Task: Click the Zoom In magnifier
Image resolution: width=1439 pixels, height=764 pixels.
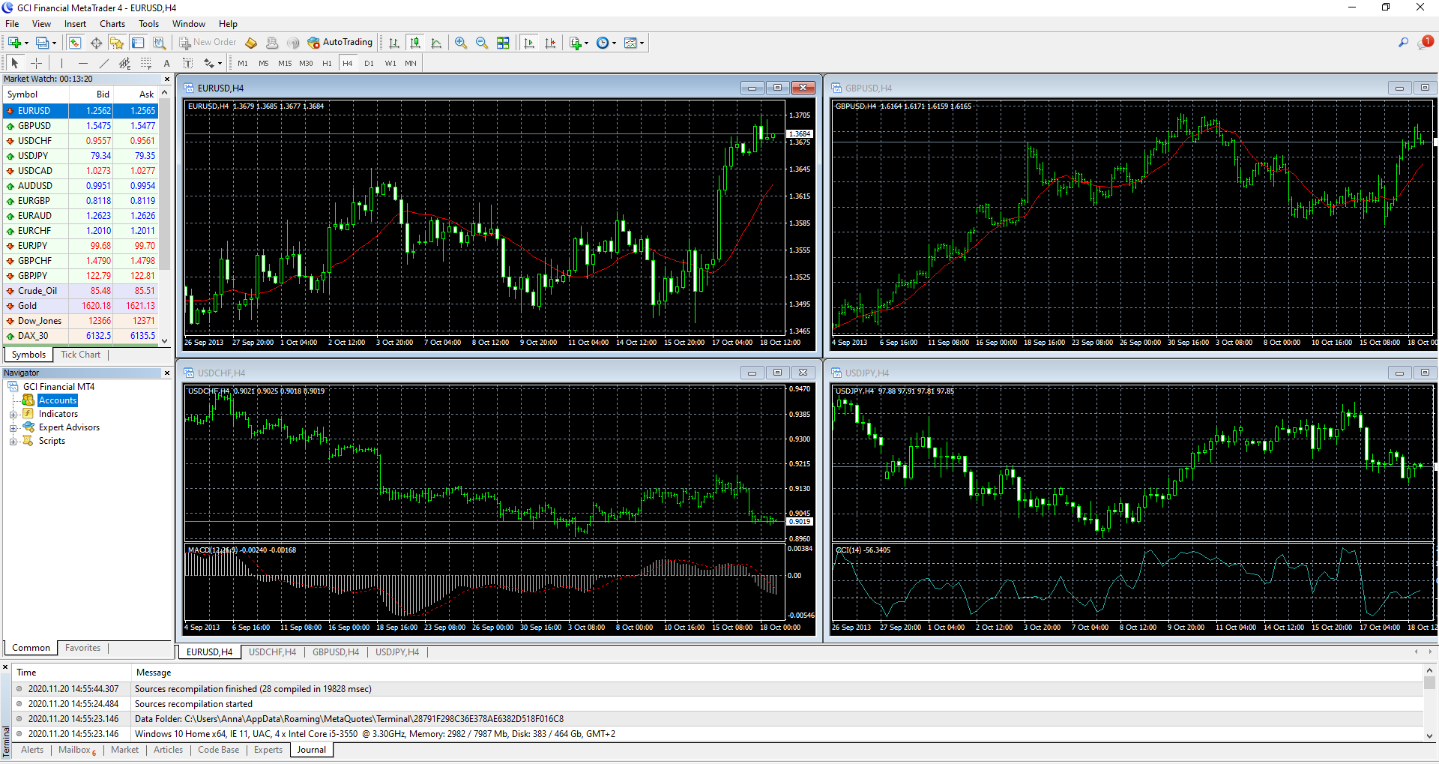Action: 461,43
